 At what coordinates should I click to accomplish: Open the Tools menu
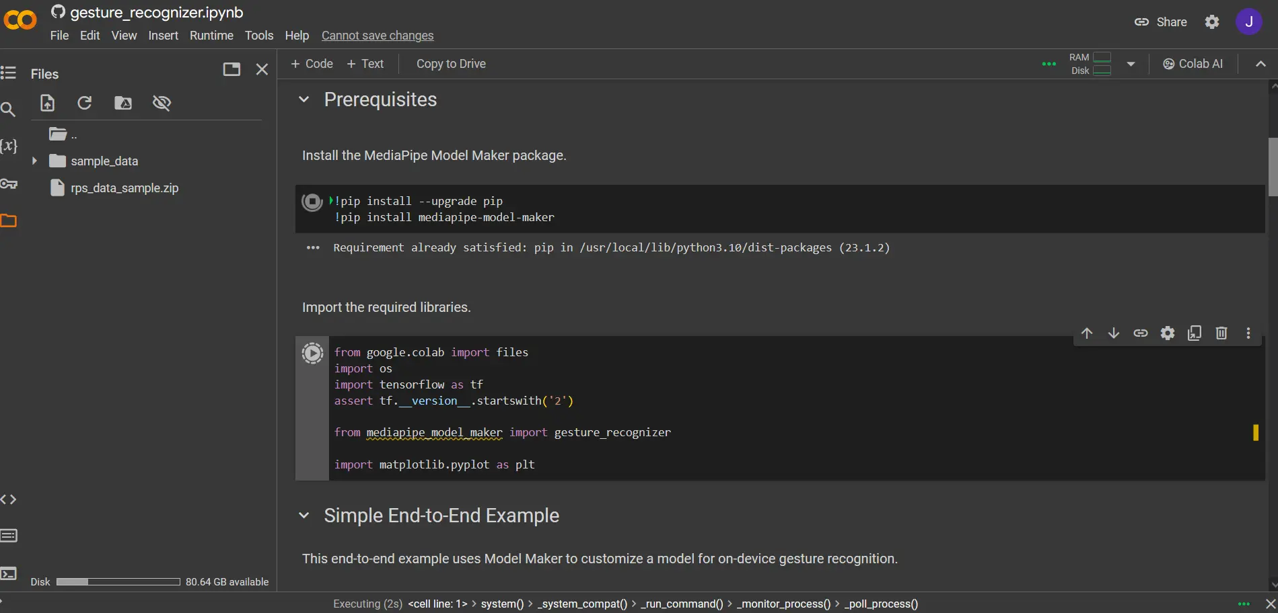tap(259, 36)
